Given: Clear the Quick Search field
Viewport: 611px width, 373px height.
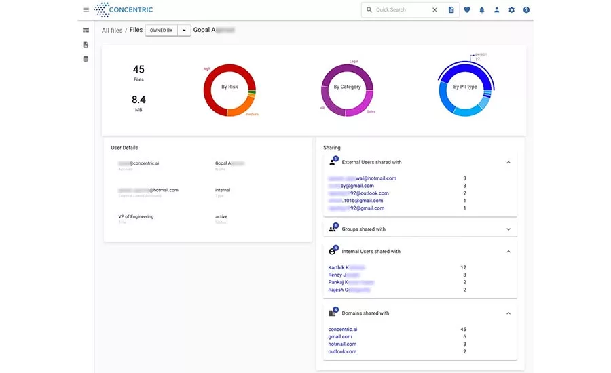Looking at the screenshot, I should pyautogui.click(x=435, y=10).
